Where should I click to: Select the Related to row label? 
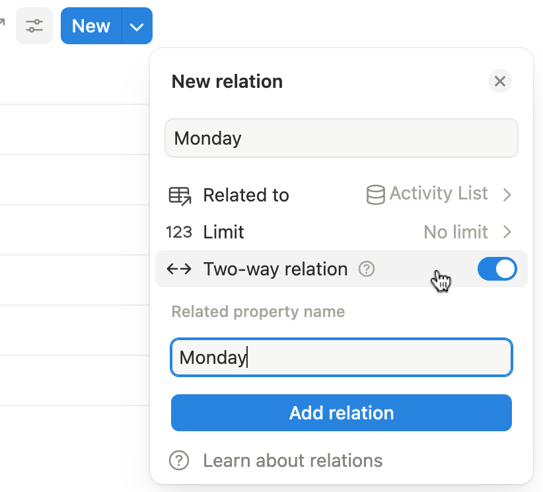click(246, 195)
